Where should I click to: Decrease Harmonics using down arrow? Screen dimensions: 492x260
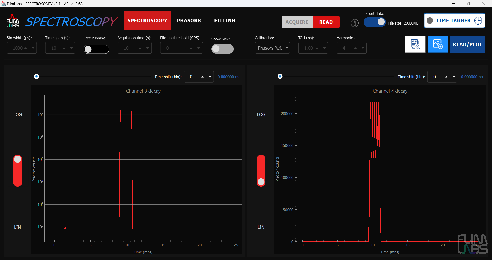(x=363, y=48)
